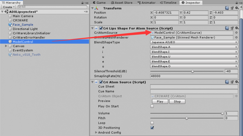Click the Face_Sample prefab cube icon
Image resolution: width=243 pixels, height=136 pixels.
click(10, 25)
